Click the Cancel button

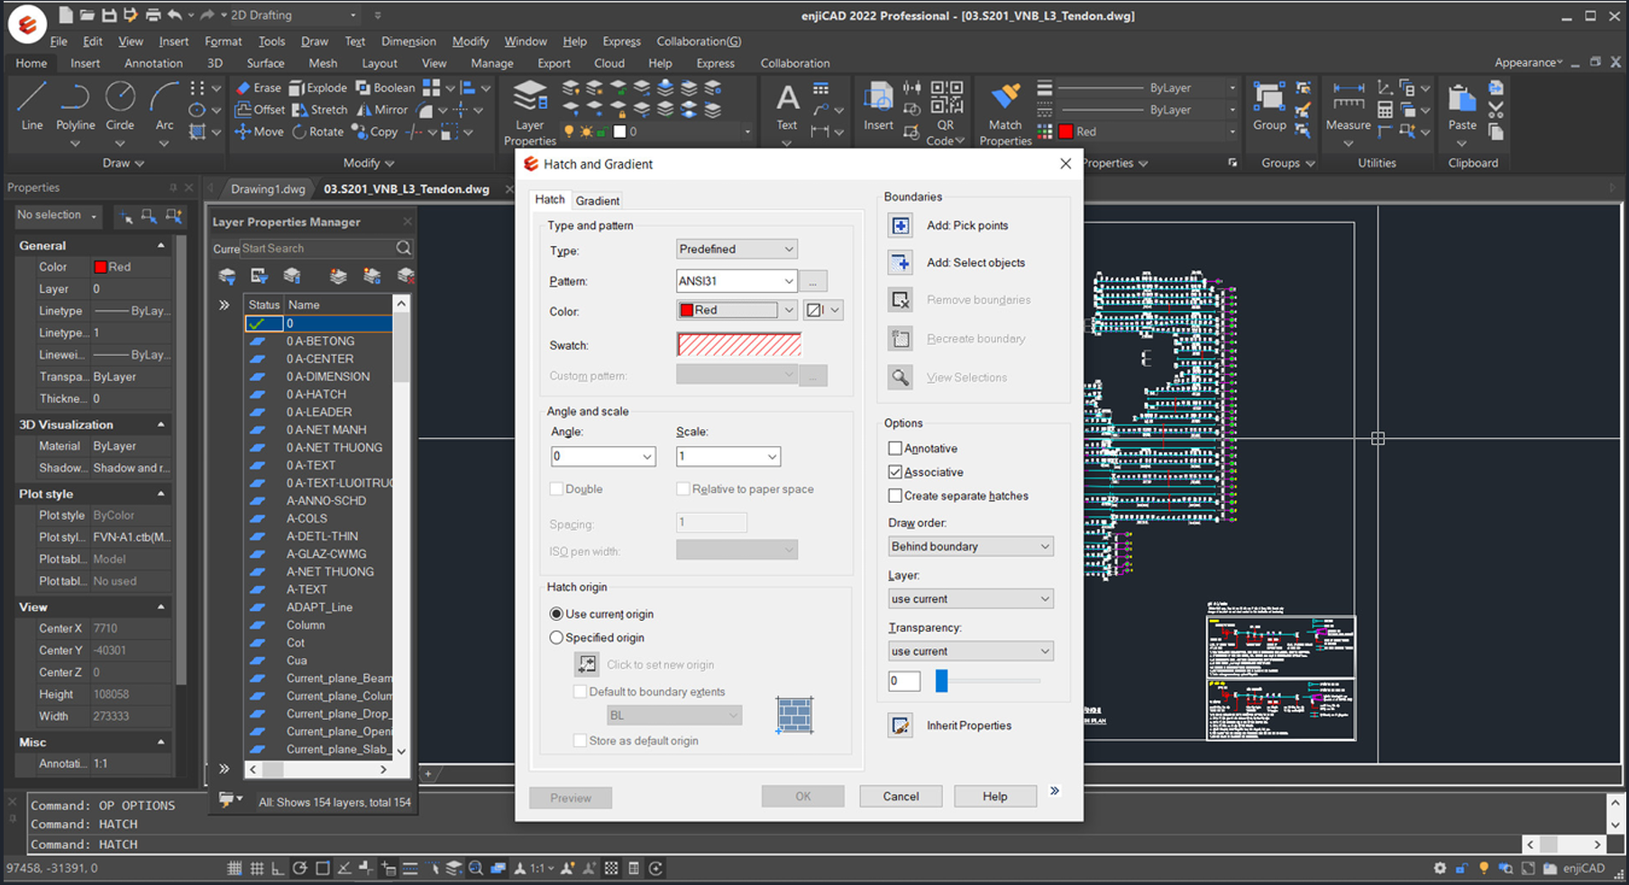tap(901, 797)
